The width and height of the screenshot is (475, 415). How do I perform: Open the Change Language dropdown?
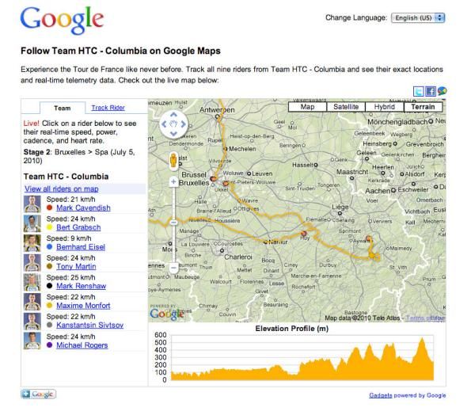[418, 18]
